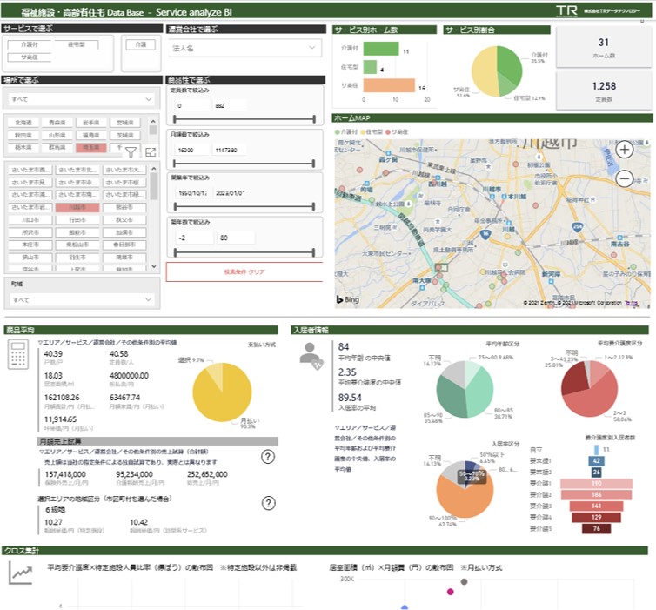656x610 pixels.
Task: Zoom out on the home map
Action: click(624, 179)
